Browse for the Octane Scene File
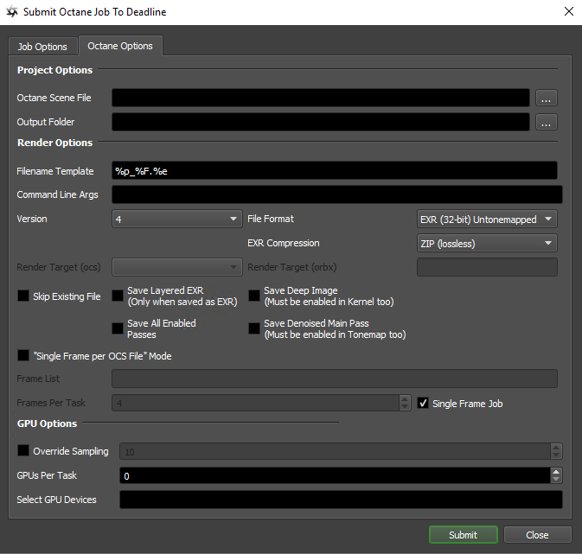 point(546,98)
